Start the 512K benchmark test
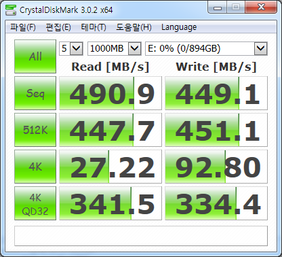 [35, 130]
